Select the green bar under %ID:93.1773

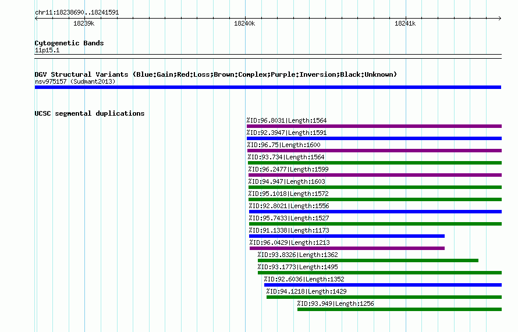[379, 273]
